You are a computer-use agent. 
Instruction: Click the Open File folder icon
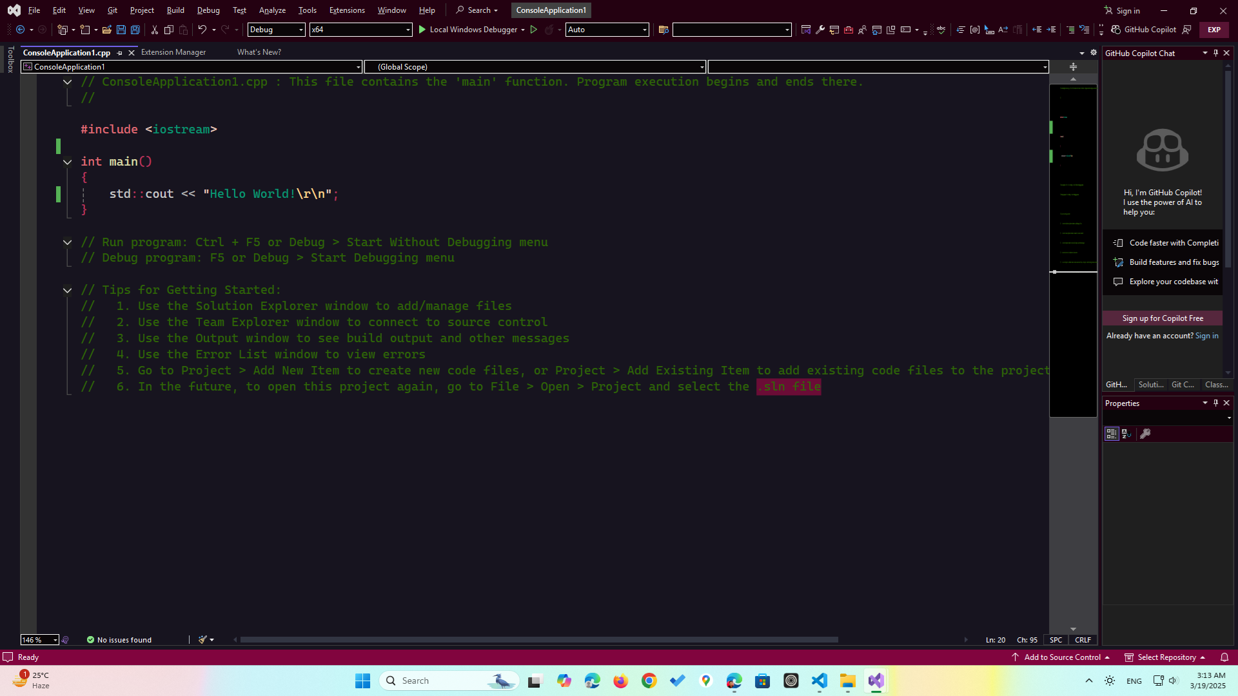click(107, 30)
